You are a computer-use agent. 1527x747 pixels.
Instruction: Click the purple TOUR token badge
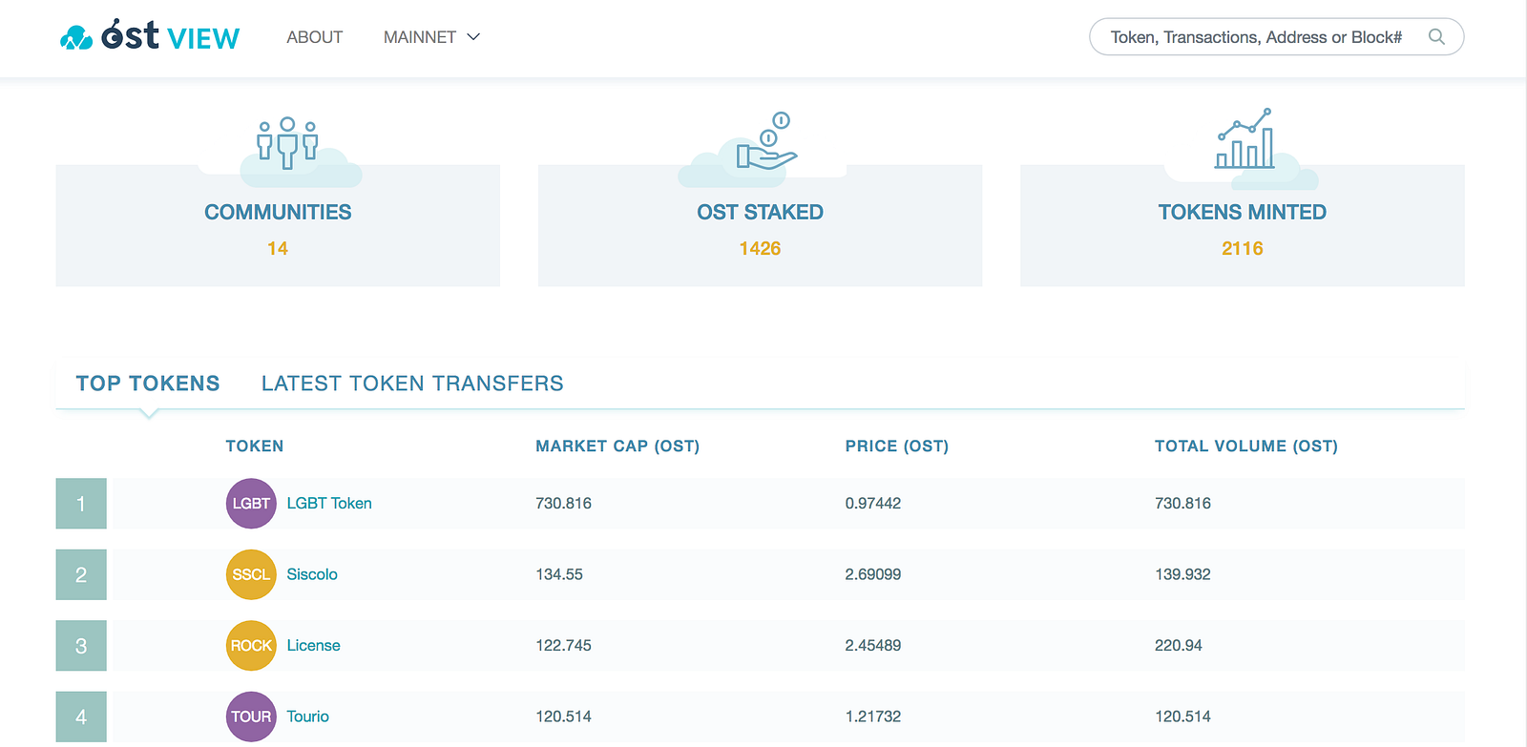coord(251,716)
